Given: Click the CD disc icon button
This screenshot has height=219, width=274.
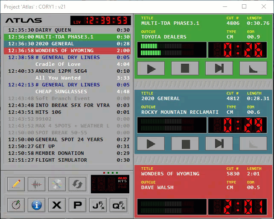Looking at the screenshot, I should tap(57, 184).
